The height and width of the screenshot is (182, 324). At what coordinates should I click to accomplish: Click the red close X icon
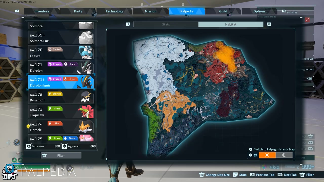pos(307,20)
